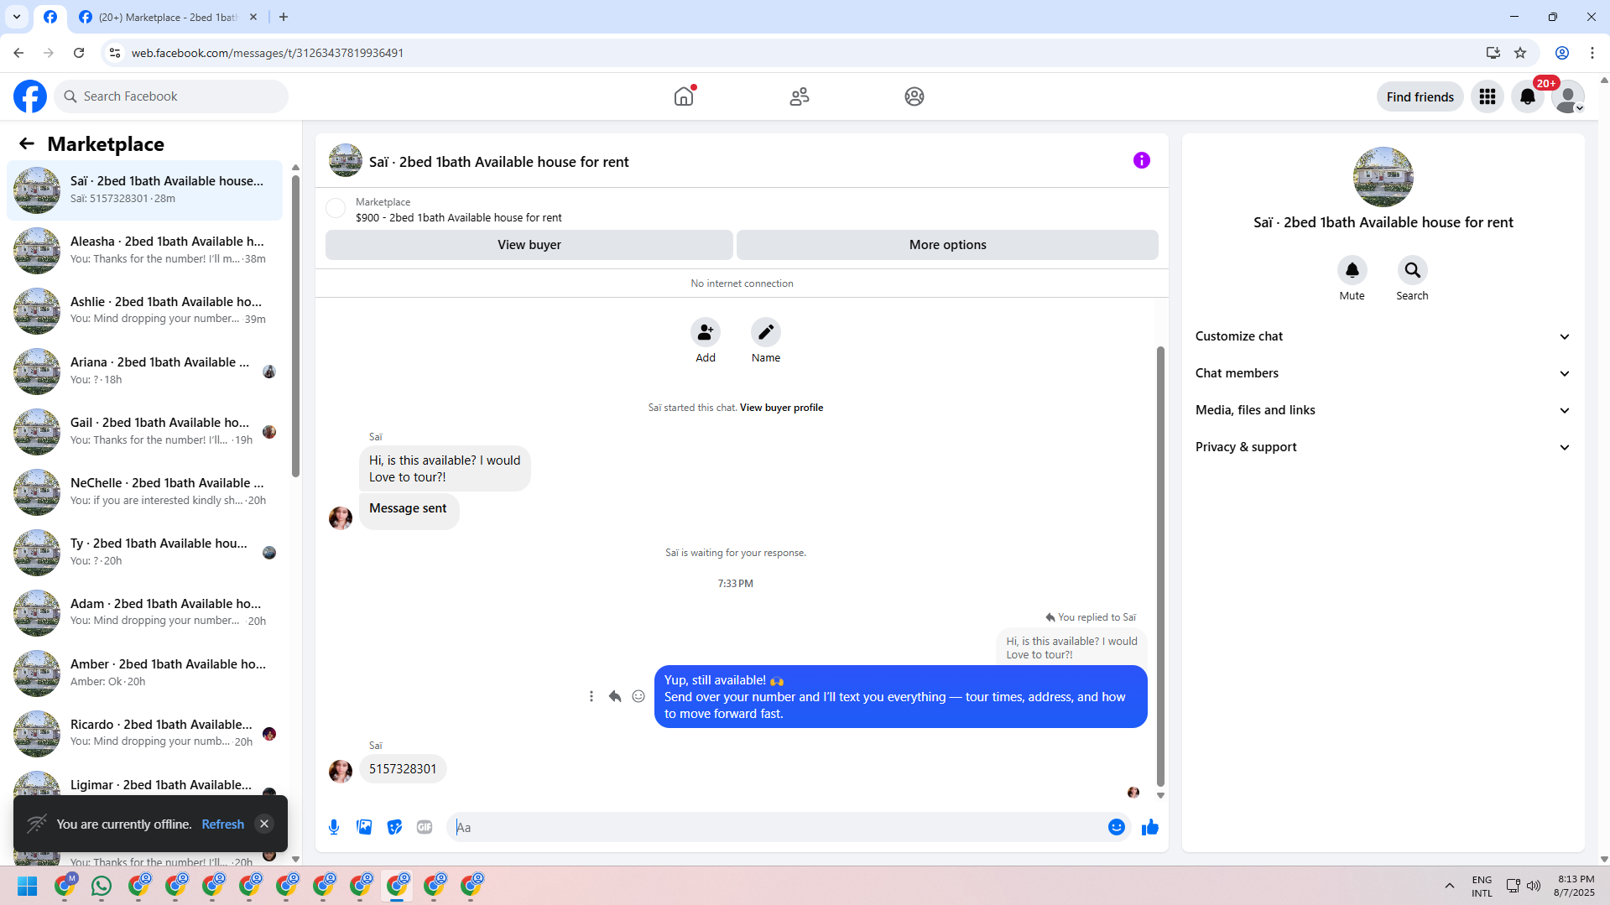Open the Windows Start menu
Viewport: 1610px width, 905px height.
pos(28,886)
